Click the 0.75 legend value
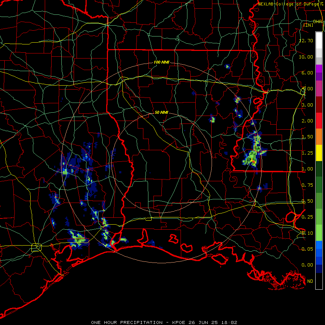 [x=307, y=185]
